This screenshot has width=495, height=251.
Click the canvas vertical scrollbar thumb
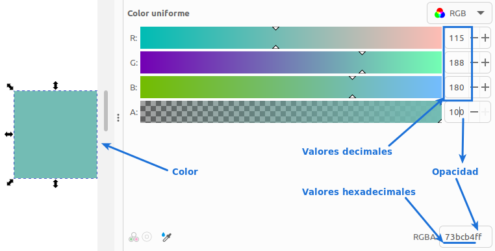pyautogui.click(x=106, y=111)
